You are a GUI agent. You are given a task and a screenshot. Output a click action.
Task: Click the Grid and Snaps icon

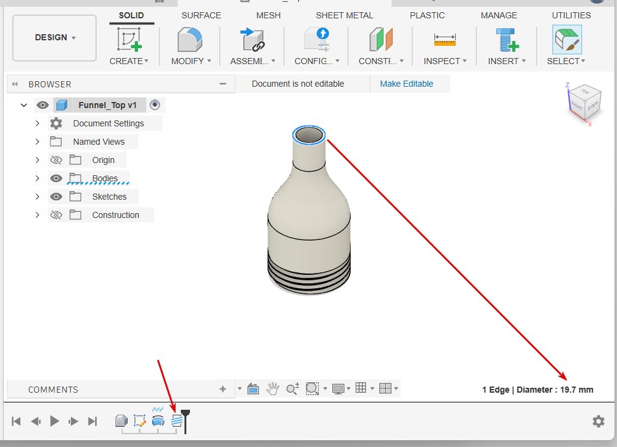point(361,388)
